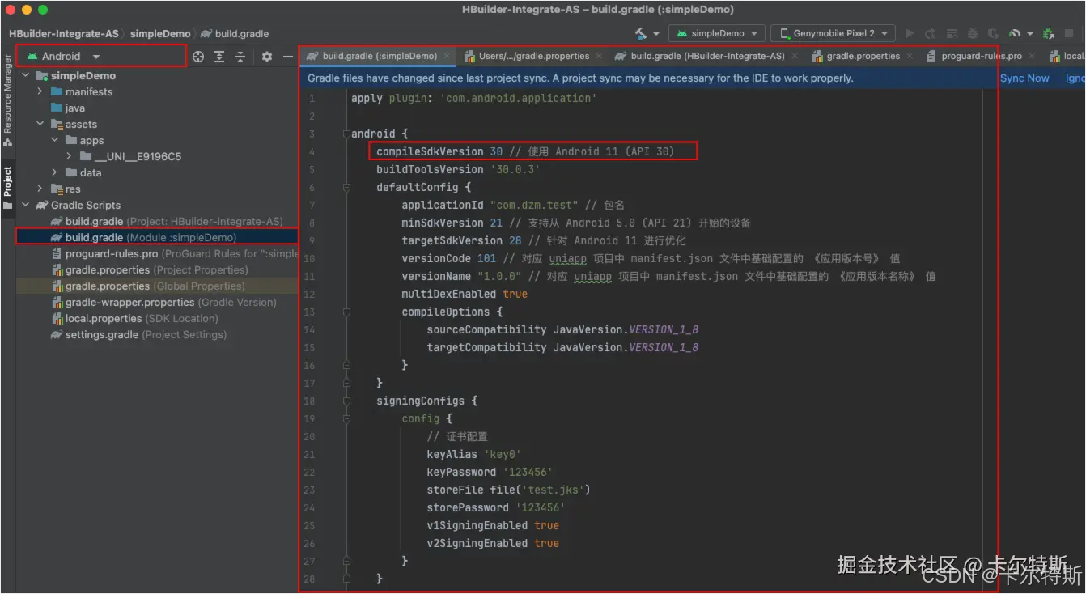1086x594 pixels.
Task: Open proguard-rules.pro in project tree
Action: pyautogui.click(x=174, y=253)
